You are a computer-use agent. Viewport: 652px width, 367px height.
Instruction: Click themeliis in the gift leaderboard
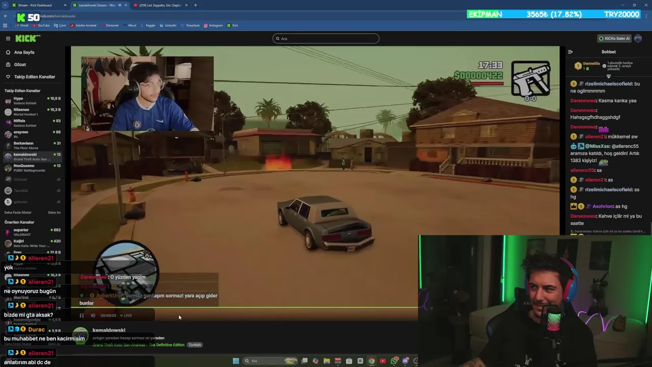pos(591,63)
